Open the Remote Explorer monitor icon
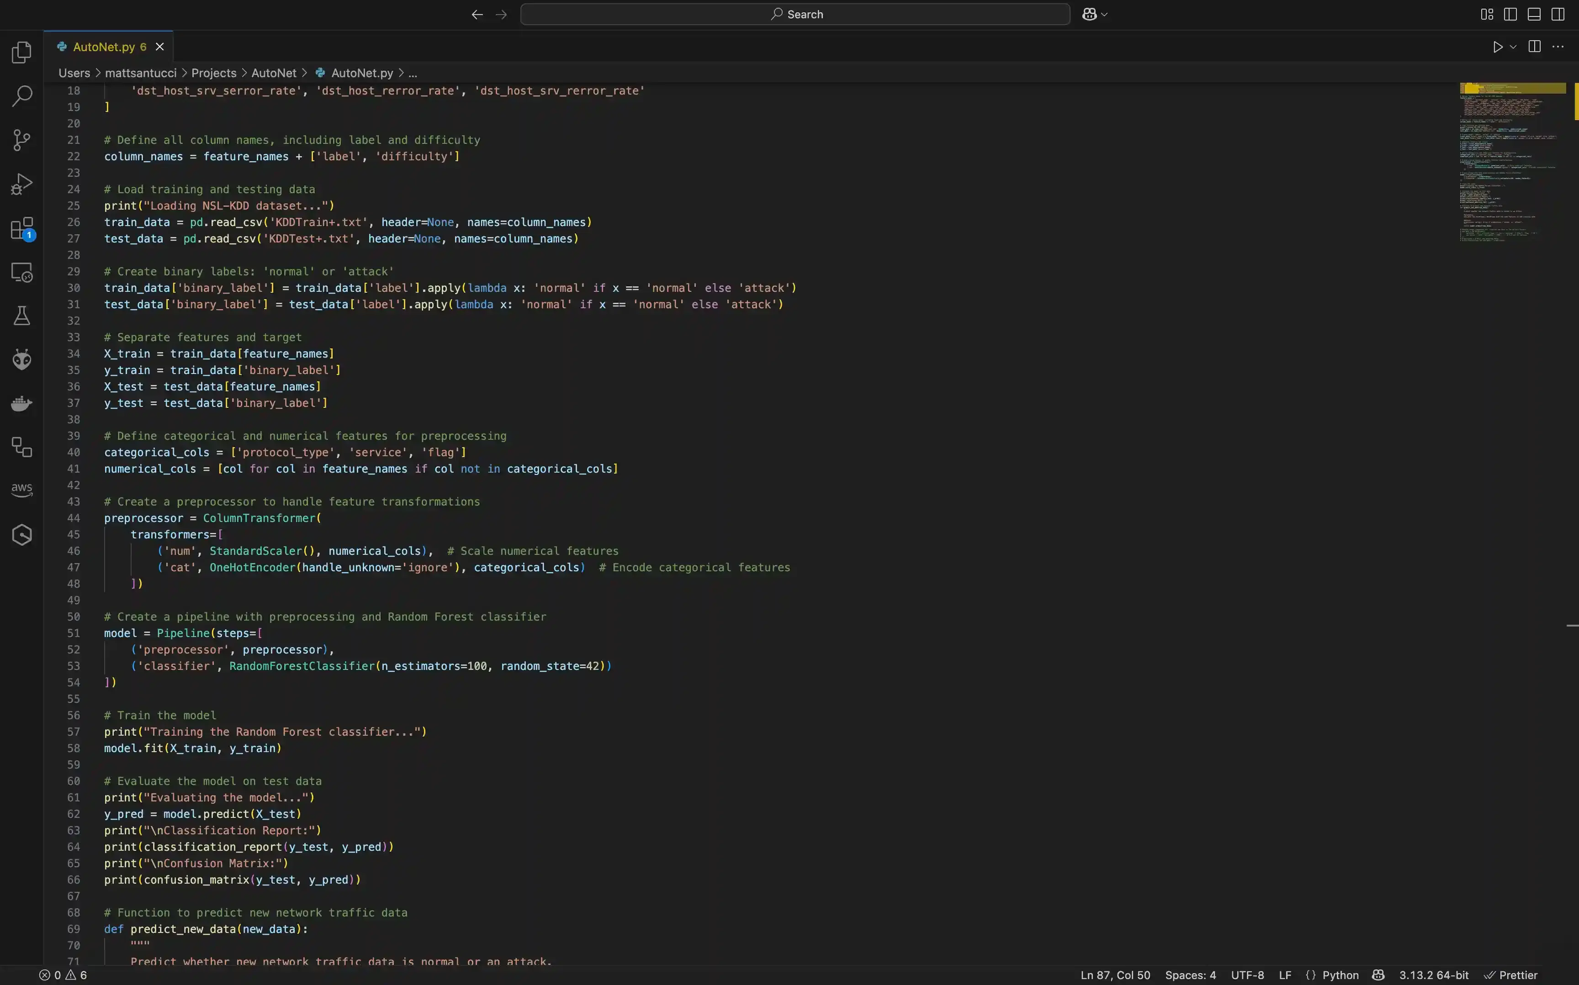Viewport: 1579px width, 985px height. click(x=21, y=272)
